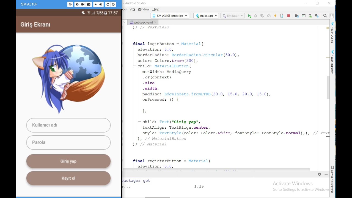Trigger Flutter Hot Reload lightning icon
352x198 pixels.
coord(275,16)
